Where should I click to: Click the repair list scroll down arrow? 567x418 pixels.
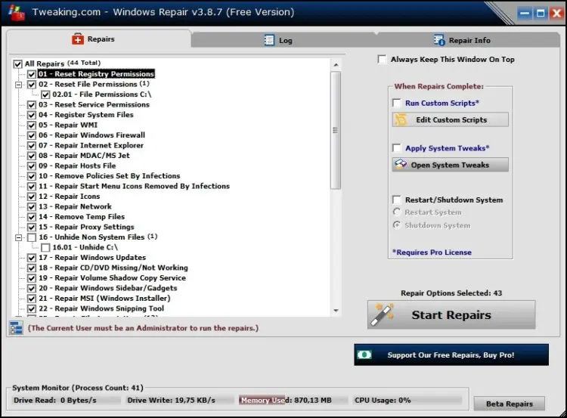click(336, 310)
